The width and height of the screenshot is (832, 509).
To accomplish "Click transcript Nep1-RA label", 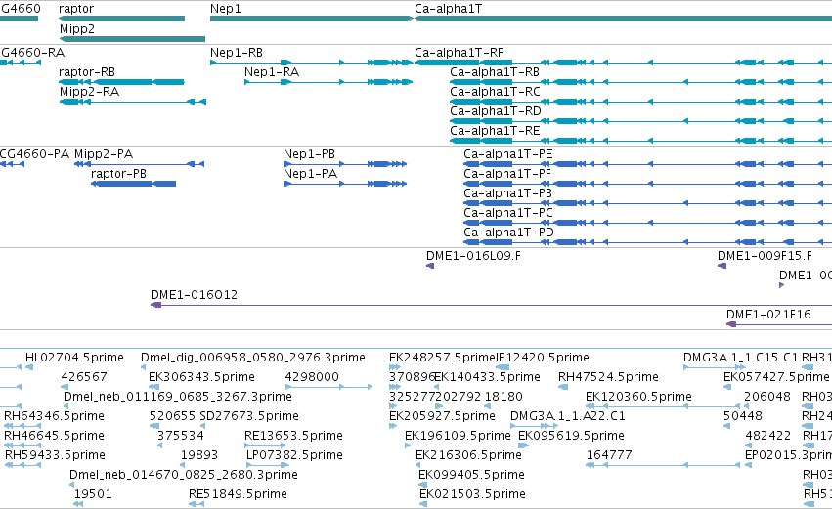I will (271, 71).
